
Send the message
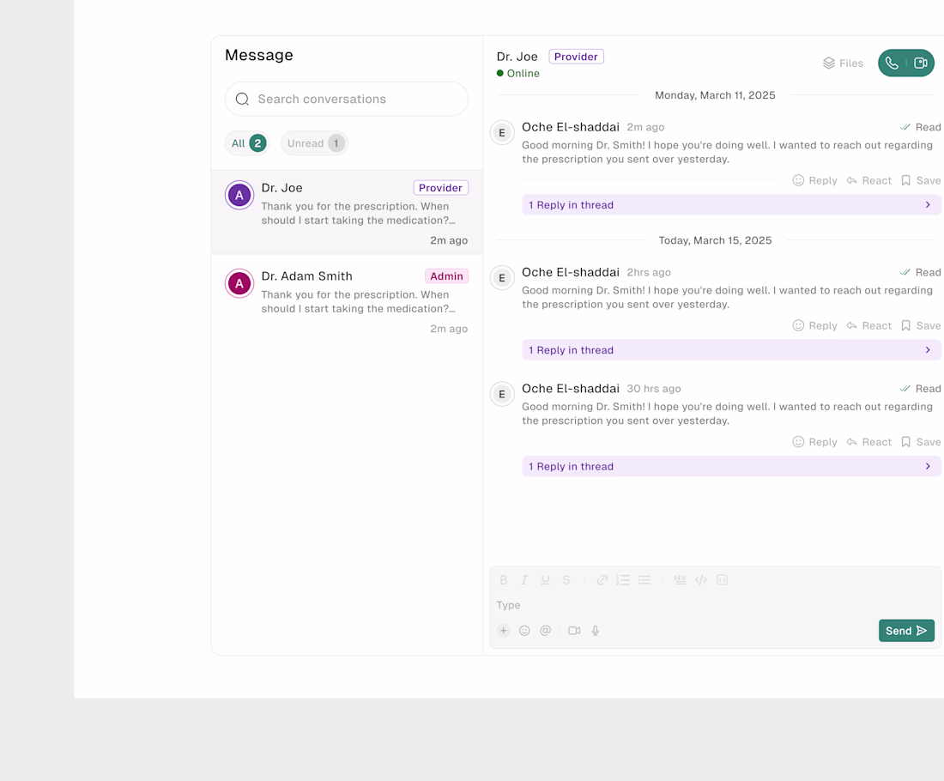pyautogui.click(x=906, y=631)
